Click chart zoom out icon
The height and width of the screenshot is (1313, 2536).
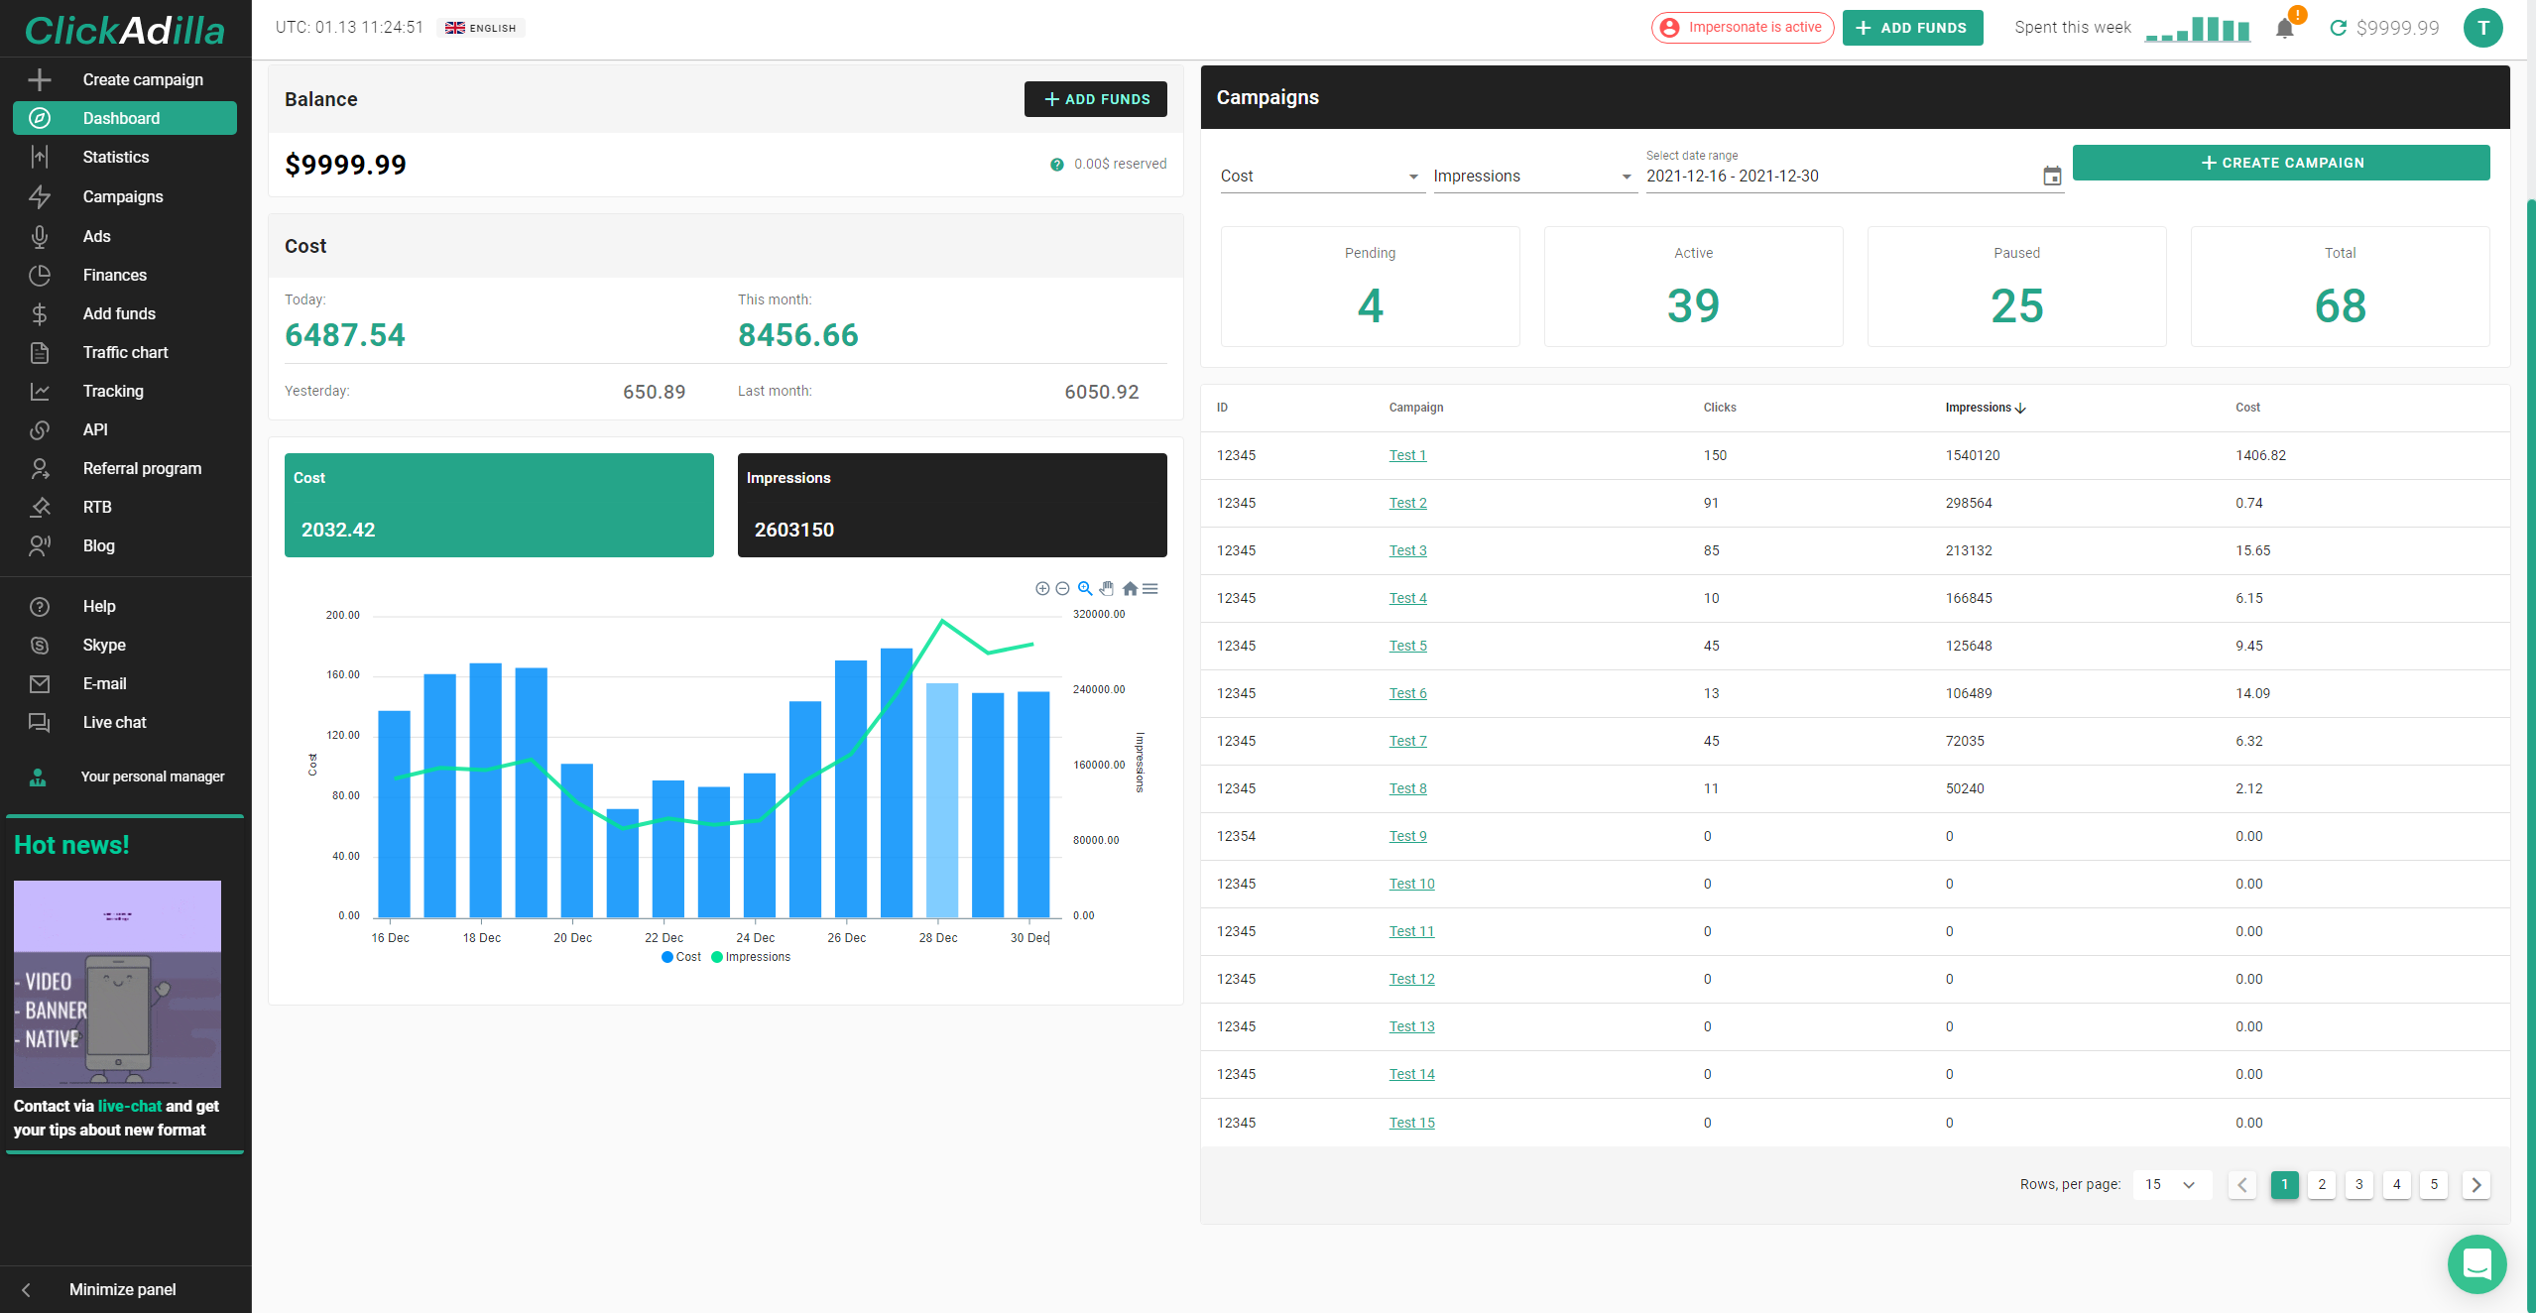(1062, 589)
